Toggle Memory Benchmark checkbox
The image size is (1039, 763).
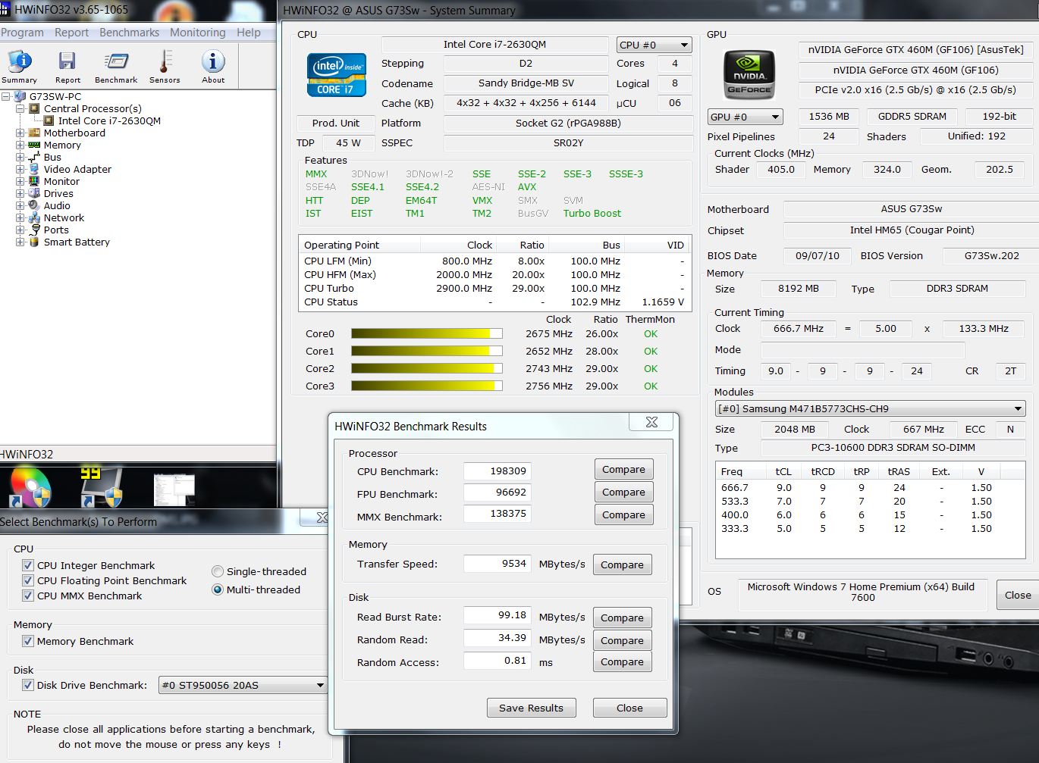click(x=28, y=641)
